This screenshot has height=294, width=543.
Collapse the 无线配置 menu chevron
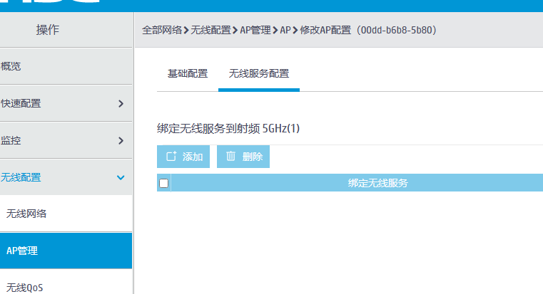click(121, 177)
